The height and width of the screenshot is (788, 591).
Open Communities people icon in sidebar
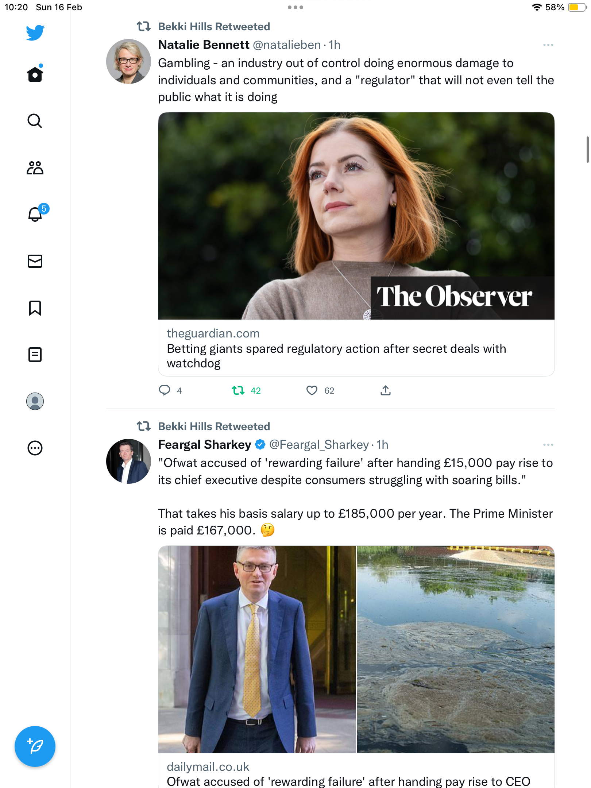coord(35,168)
